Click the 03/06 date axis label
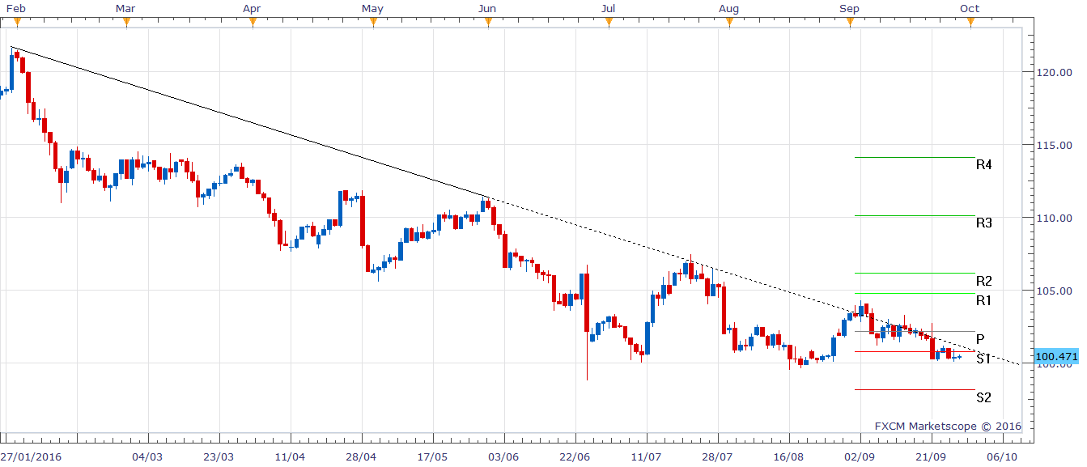The height and width of the screenshot is (467, 1087). (503, 456)
